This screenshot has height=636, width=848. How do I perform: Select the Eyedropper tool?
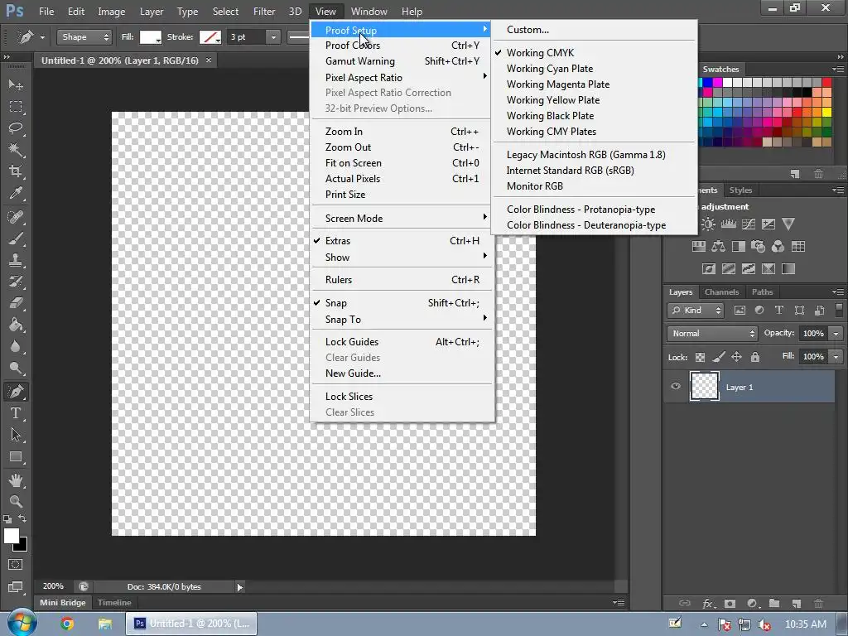tap(16, 193)
